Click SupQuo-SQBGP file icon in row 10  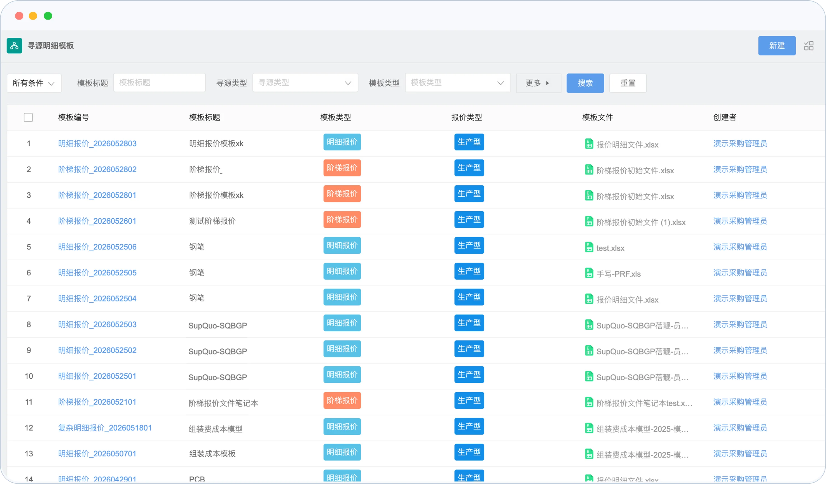[589, 377]
